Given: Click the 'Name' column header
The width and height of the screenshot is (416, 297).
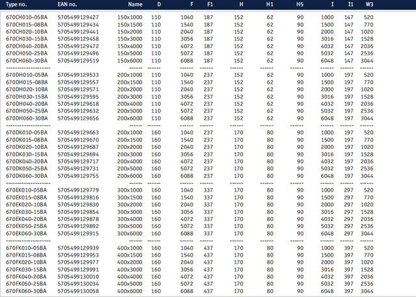Looking at the screenshot, I should click(x=135, y=5).
